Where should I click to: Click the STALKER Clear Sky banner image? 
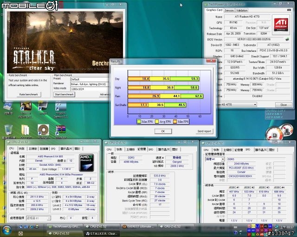point(65,43)
